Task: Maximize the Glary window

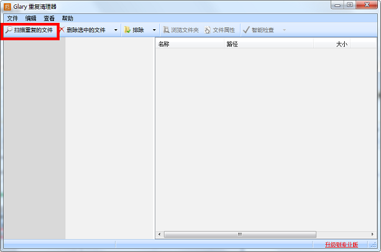Action: pos(350,5)
